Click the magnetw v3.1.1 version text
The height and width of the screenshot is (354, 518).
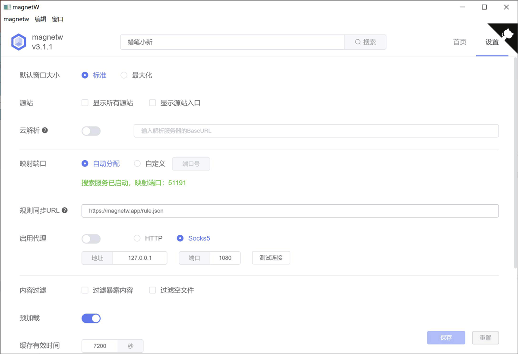click(x=47, y=42)
